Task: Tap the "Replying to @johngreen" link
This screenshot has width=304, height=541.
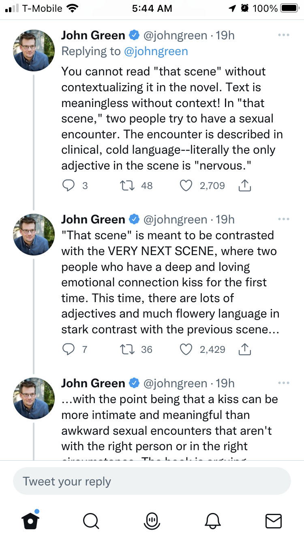Action: coord(156,51)
